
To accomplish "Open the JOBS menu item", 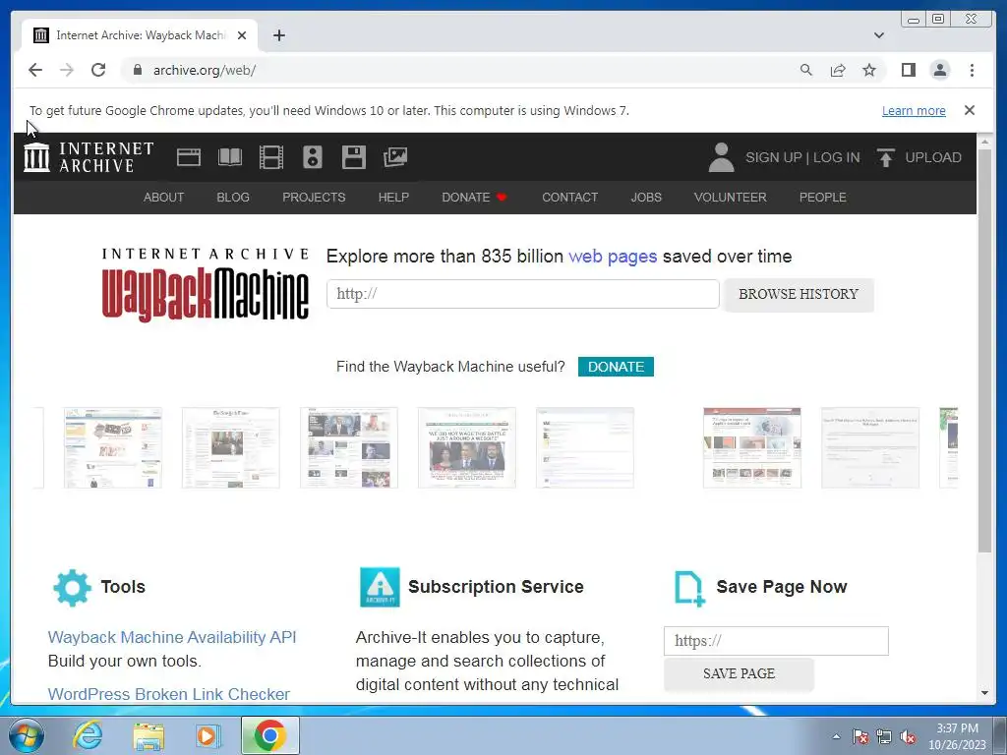I will point(645,197).
